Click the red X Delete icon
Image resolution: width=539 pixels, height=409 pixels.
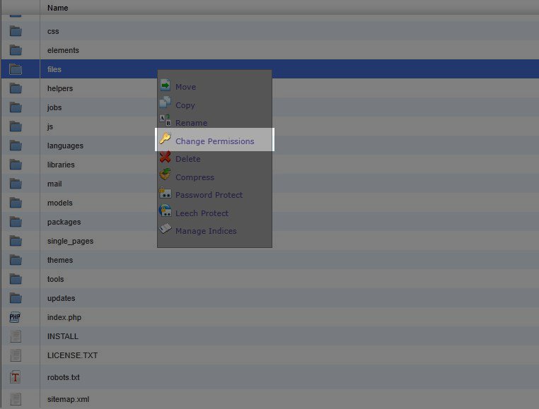pos(165,157)
